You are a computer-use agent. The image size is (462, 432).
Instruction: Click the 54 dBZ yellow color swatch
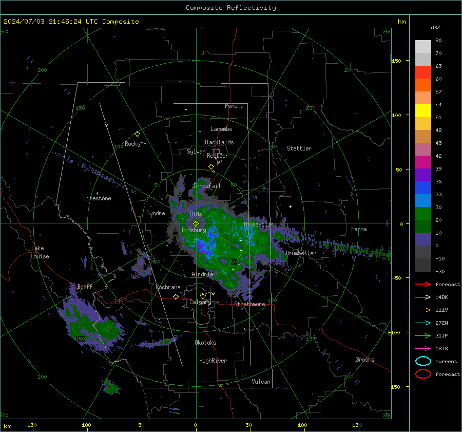click(423, 110)
